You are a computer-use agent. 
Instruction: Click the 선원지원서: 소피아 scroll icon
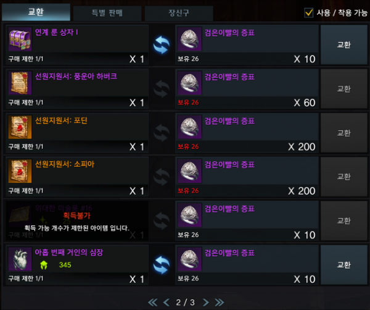point(20,171)
